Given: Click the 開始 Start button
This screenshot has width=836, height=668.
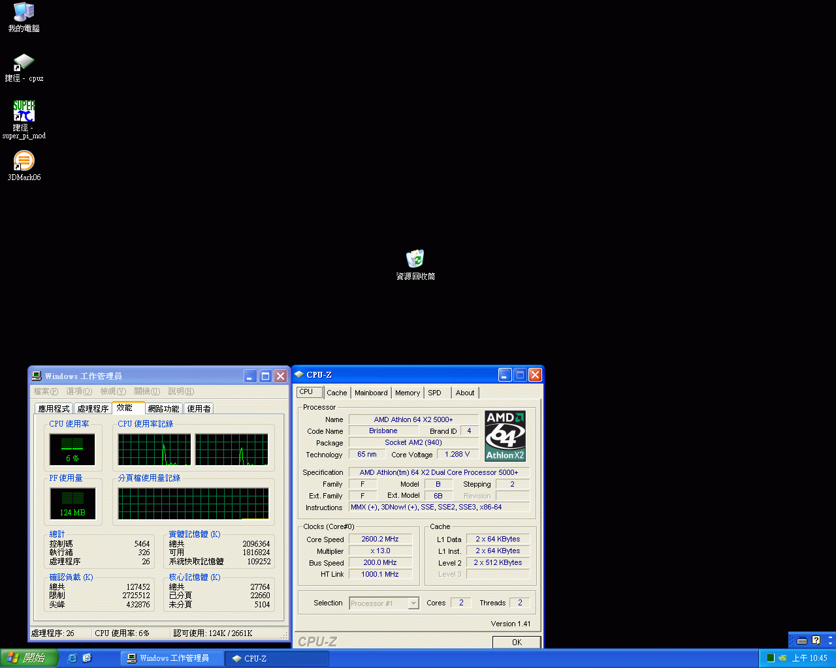Looking at the screenshot, I should (x=29, y=658).
